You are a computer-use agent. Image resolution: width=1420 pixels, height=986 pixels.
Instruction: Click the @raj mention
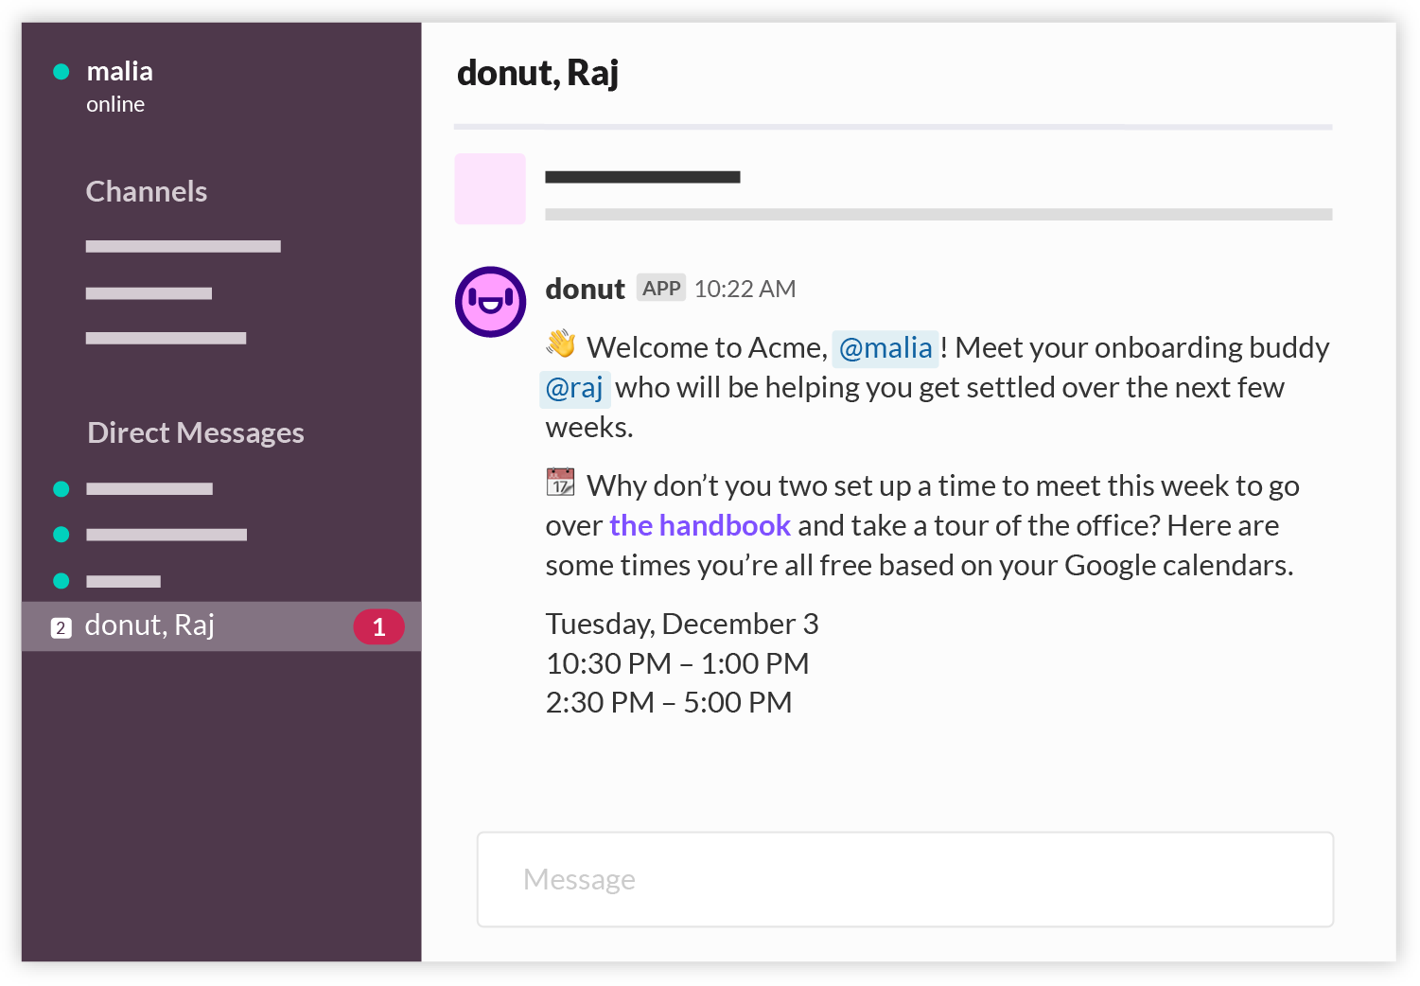click(574, 388)
